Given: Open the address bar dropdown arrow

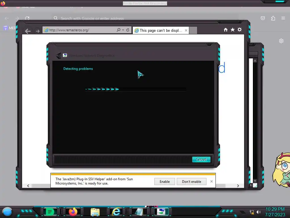Looking at the screenshot, I should 123,30.
